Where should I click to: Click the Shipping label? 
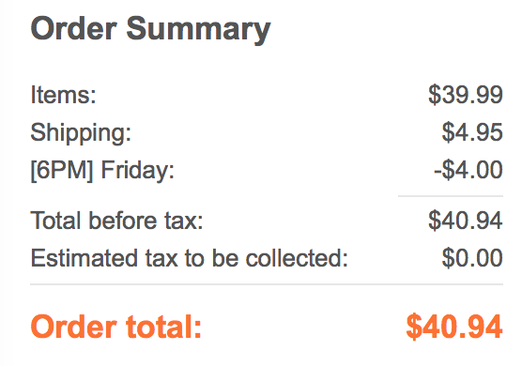point(81,134)
